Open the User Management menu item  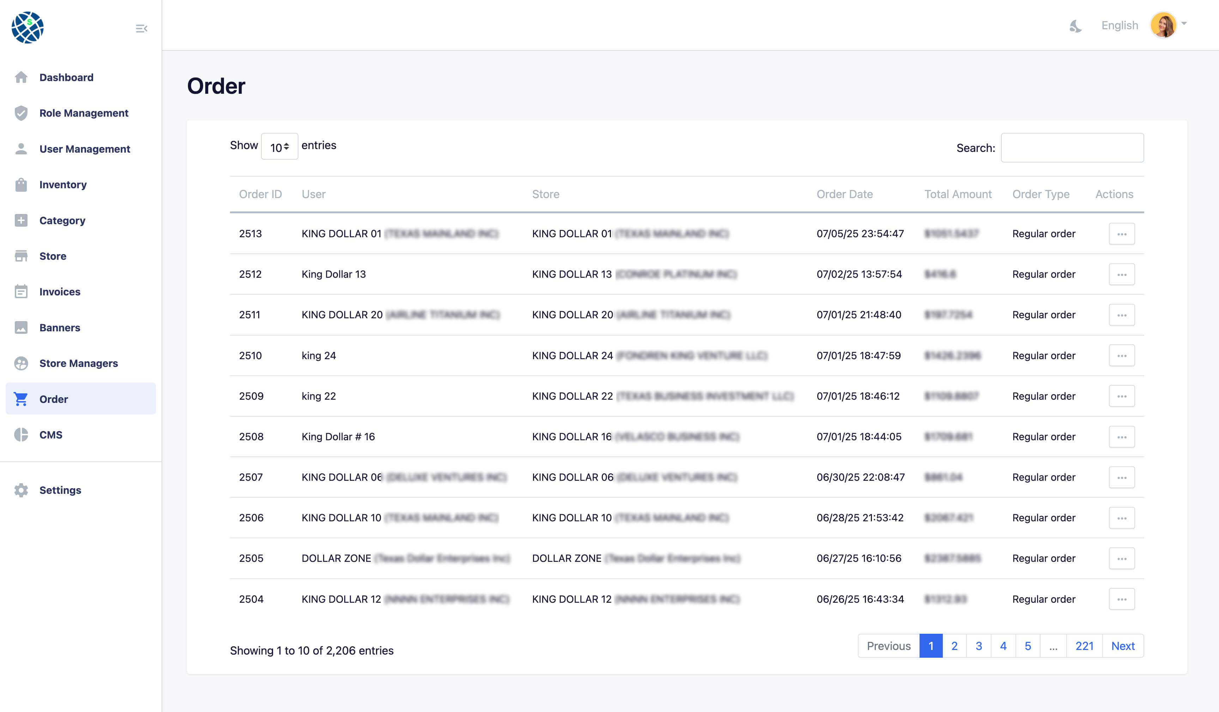tap(85, 149)
